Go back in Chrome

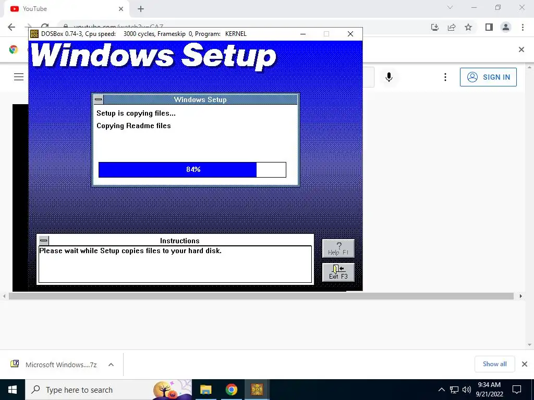[x=11, y=27]
